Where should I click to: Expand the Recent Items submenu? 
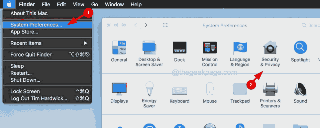(47, 43)
